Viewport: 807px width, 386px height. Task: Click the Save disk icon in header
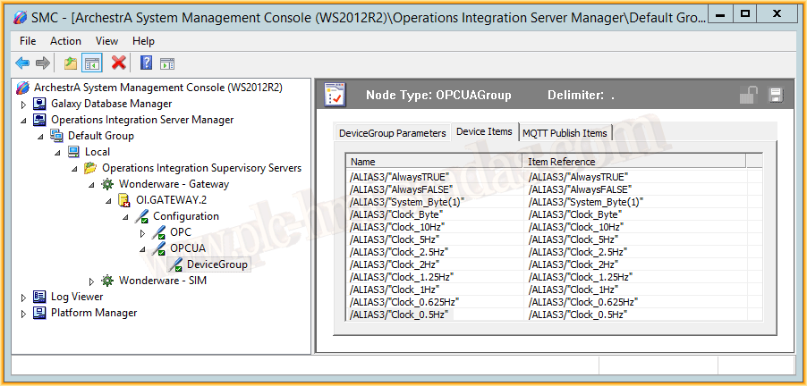(x=776, y=95)
